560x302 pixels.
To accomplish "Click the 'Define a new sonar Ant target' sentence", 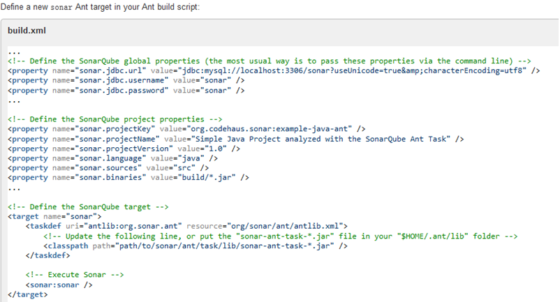I will 101,6.
